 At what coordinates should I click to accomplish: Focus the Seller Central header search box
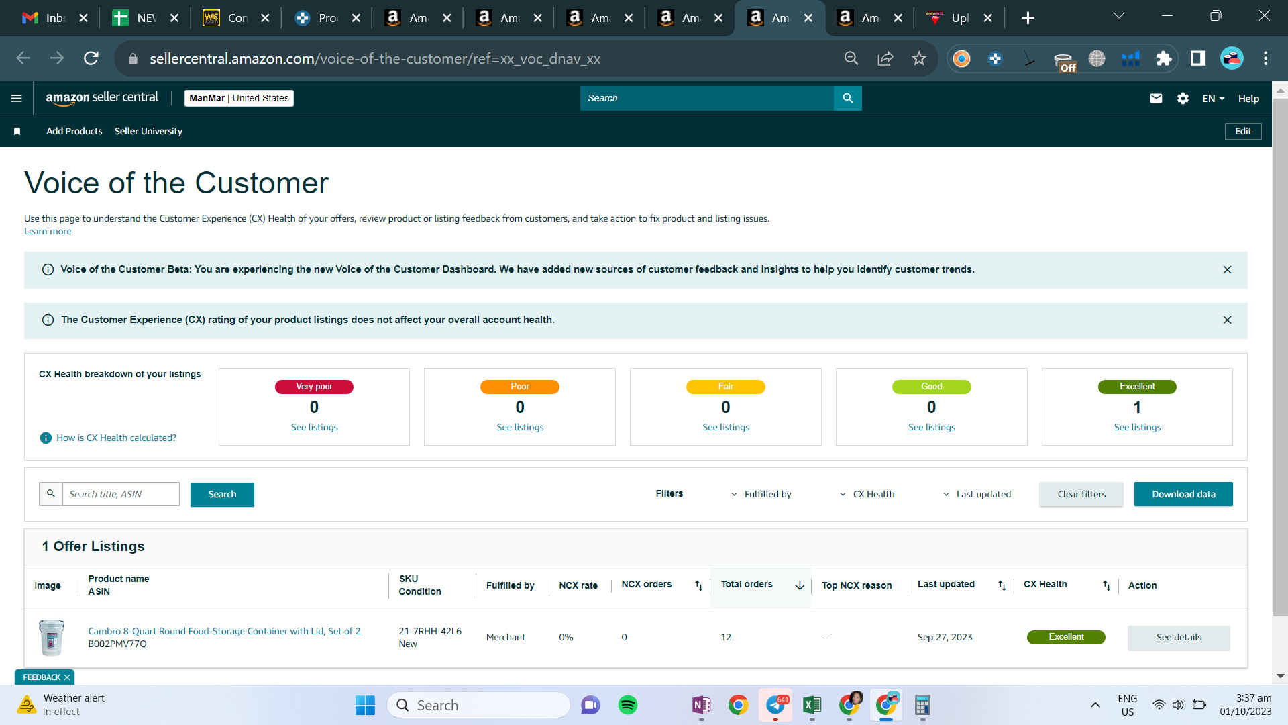tap(707, 98)
